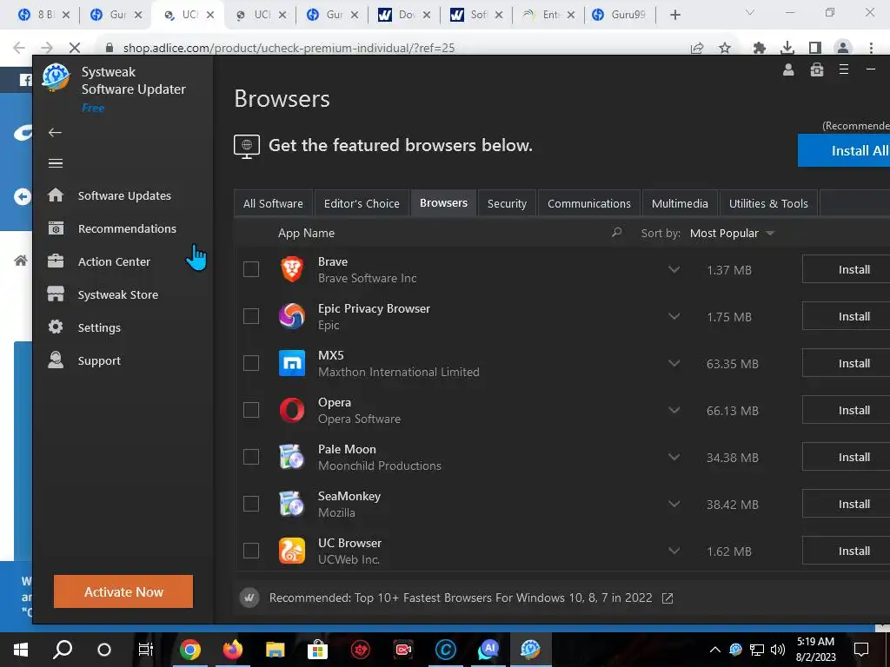Open Recommended Top 10+ Fastest Browsers link

click(461, 598)
